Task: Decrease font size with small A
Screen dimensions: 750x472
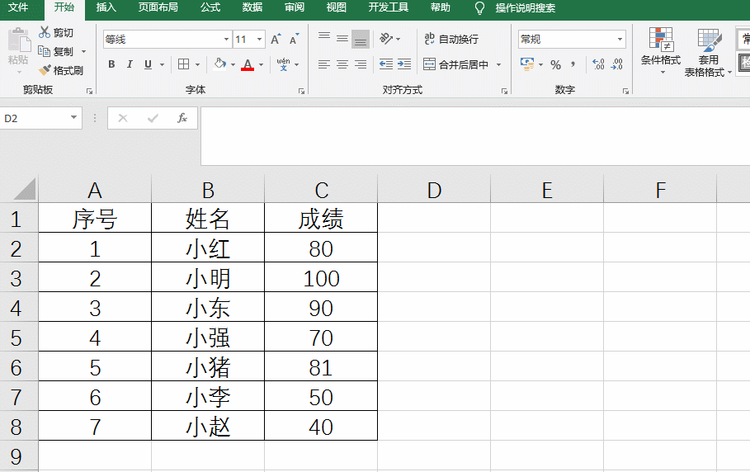Action: coord(295,40)
